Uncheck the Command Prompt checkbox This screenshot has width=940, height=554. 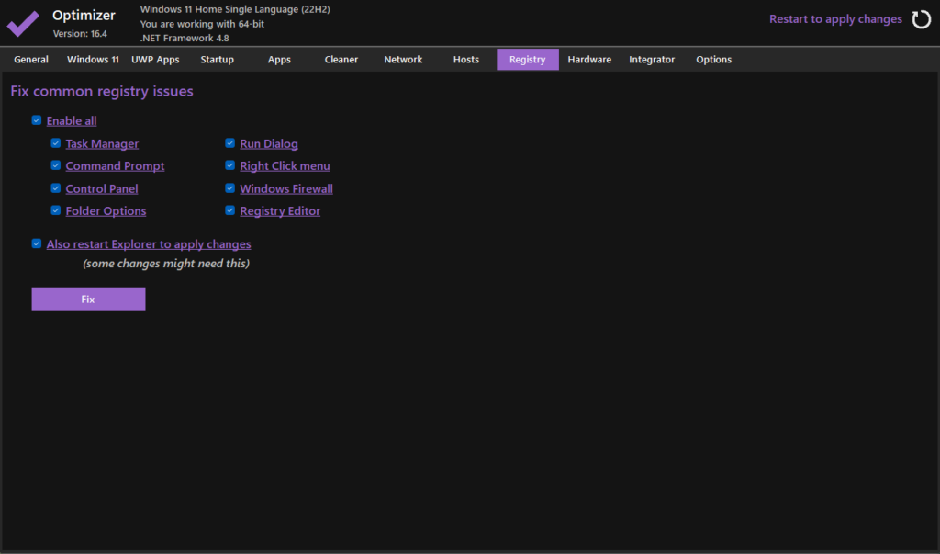coord(56,166)
